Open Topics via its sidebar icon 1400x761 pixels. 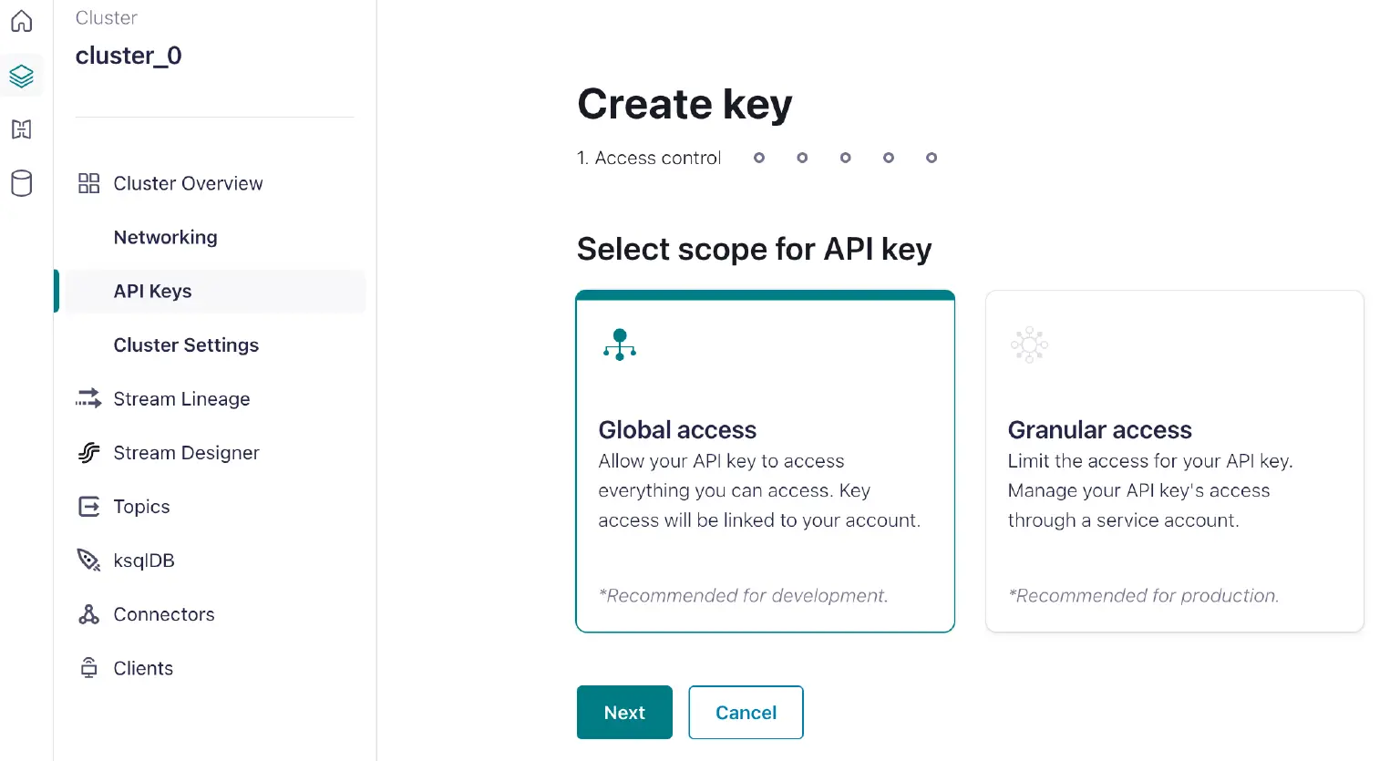pyautogui.click(x=88, y=506)
